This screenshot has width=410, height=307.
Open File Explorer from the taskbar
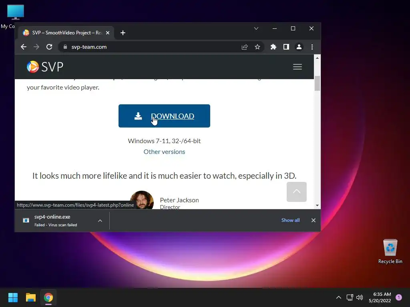[30, 297]
